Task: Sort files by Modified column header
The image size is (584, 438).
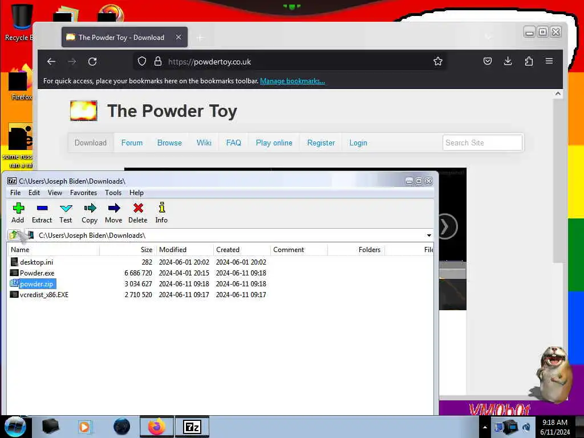Action: tap(185, 250)
